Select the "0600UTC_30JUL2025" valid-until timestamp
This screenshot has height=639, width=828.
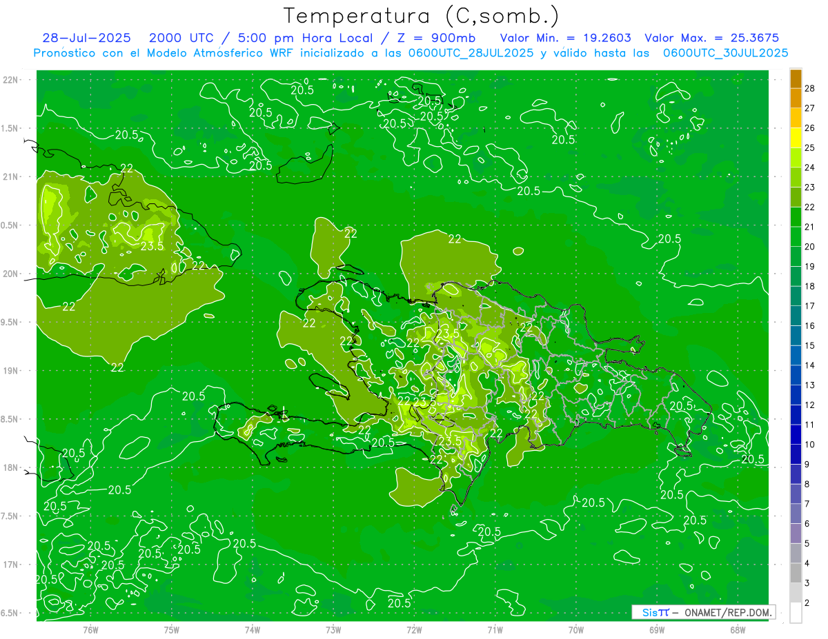(726, 52)
